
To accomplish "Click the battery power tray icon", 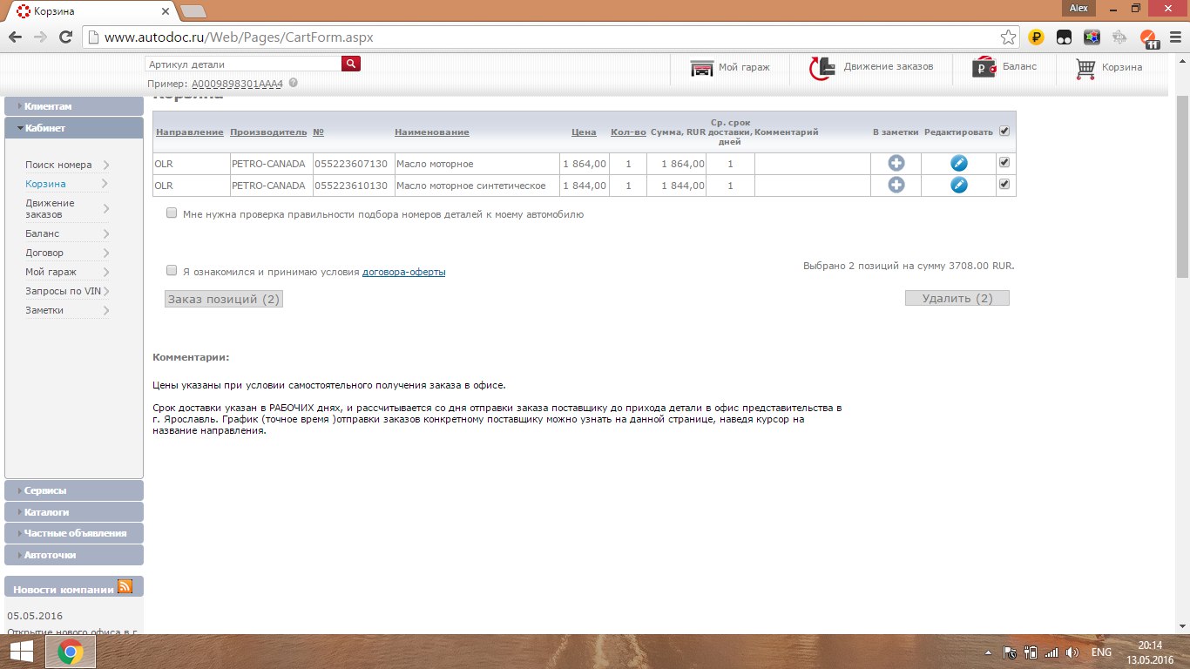I will [x=1031, y=652].
